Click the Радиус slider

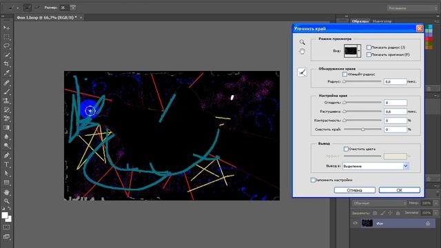pos(362,81)
